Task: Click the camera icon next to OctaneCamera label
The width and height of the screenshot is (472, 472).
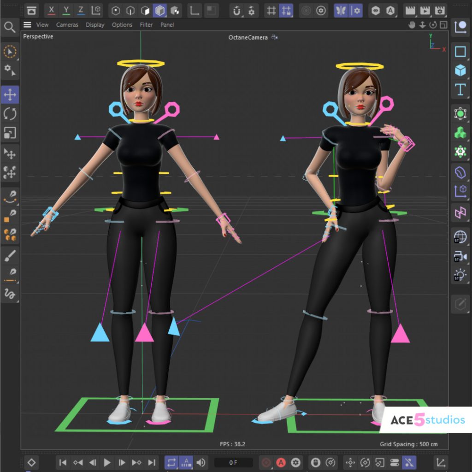Action: tap(273, 37)
